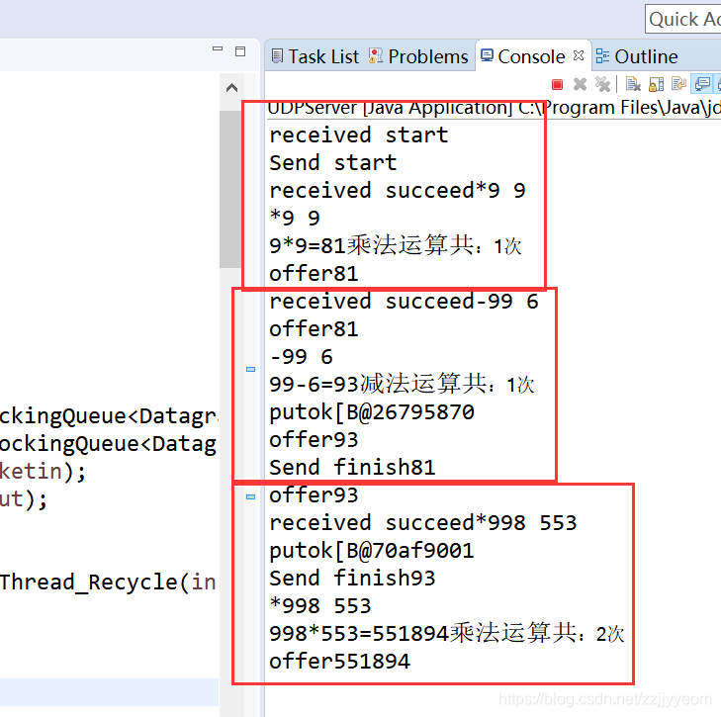Viewport: 721px width, 717px height.
Task: Switch to the Task List tab
Action: [315, 56]
